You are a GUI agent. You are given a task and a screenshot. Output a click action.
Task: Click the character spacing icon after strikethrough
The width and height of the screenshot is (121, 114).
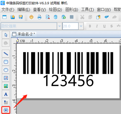click(x=118, y=26)
